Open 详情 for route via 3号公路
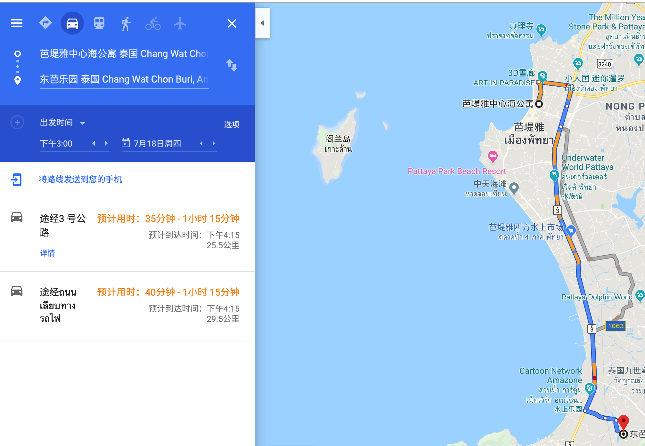The image size is (645, 446). (x=47, y=253)
